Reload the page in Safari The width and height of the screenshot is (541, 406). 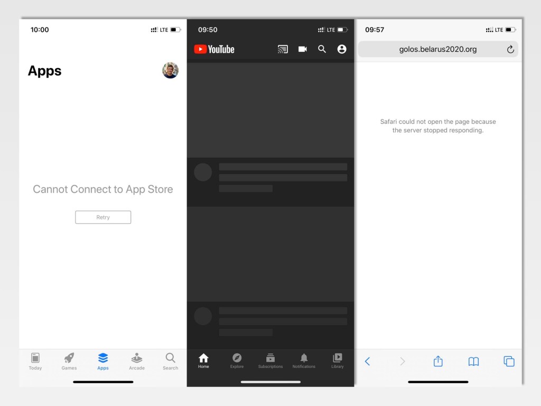pos(510,49)
